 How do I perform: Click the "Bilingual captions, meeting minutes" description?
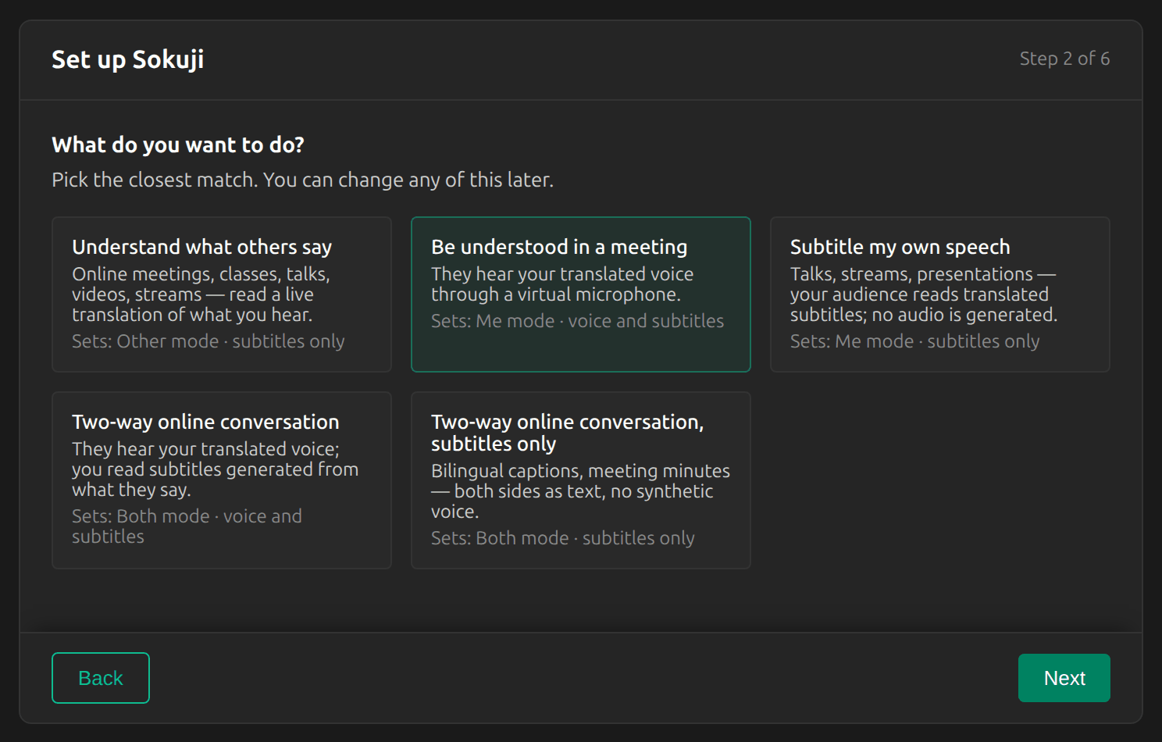(x=581, y=491)
